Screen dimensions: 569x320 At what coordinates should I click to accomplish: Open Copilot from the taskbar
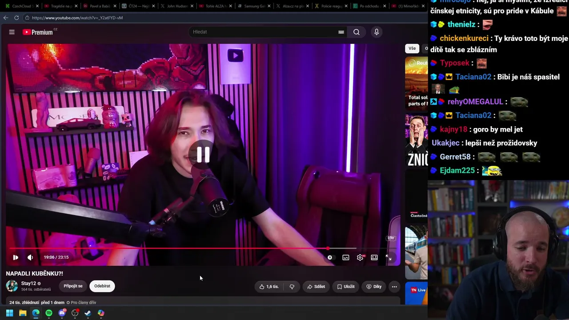coord(101,313)
